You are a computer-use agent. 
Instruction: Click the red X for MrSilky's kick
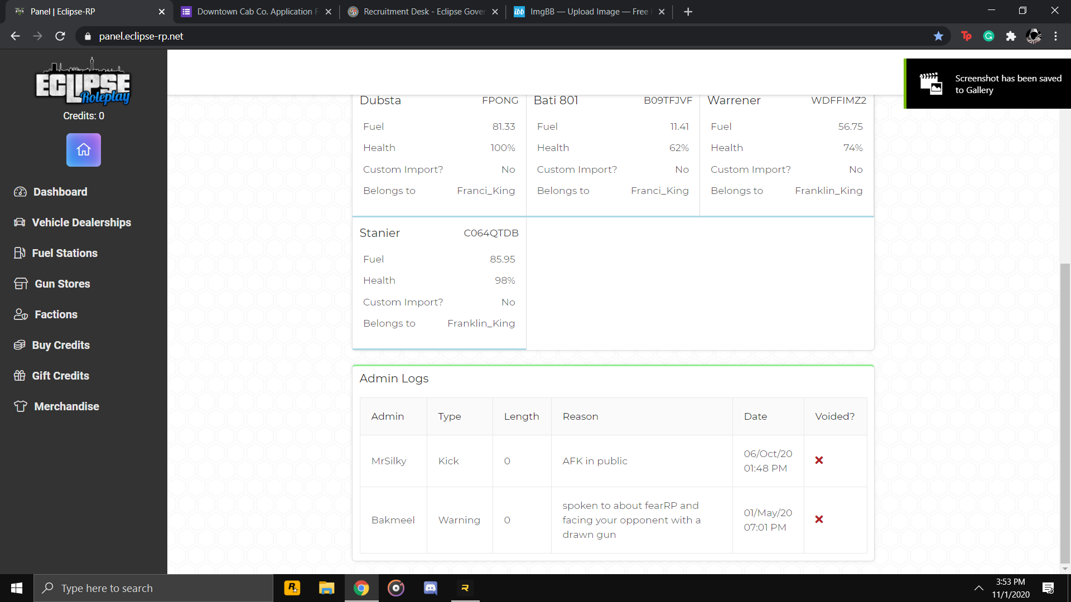pos(819,460)
